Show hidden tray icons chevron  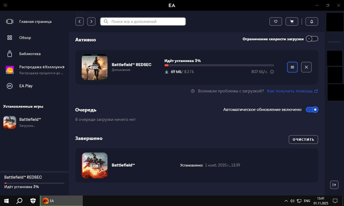pyautogui.click(x=286, y=201)
